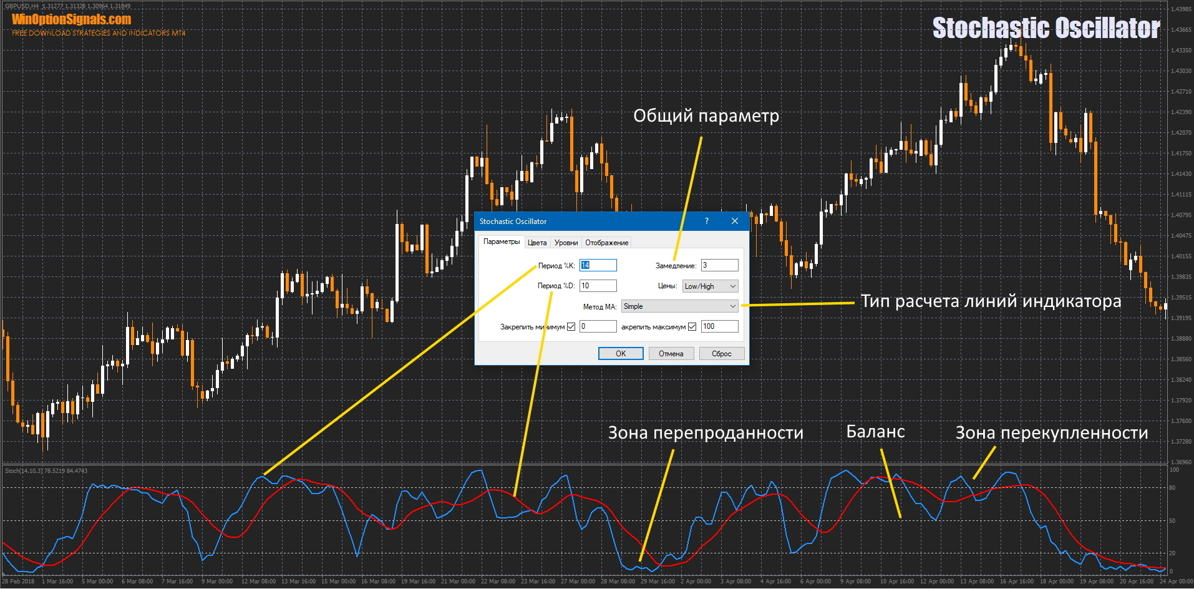
Task: Toggle the Закрепить максимум checkbox
Action: tap(692, 326)
